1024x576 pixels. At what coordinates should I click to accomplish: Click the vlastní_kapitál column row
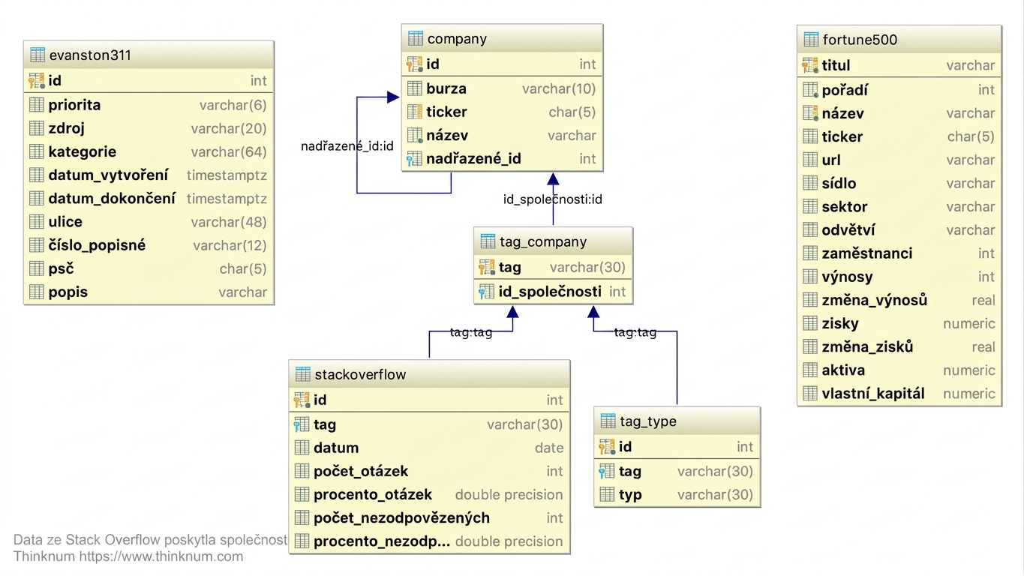[899, 393]
